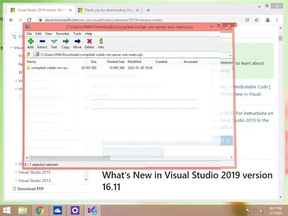The width and height of the screenshot is (288, 216).
Task: Open the 7-Zip taskbar icon
Action: 110,210
